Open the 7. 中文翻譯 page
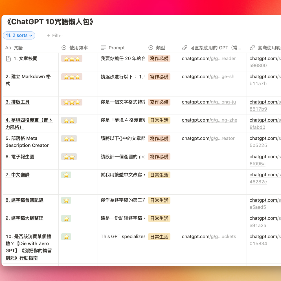281x281 pixels. pos(17,175)
